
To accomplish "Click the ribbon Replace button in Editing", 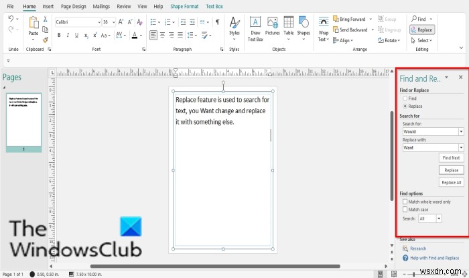I will coord(422,29).
